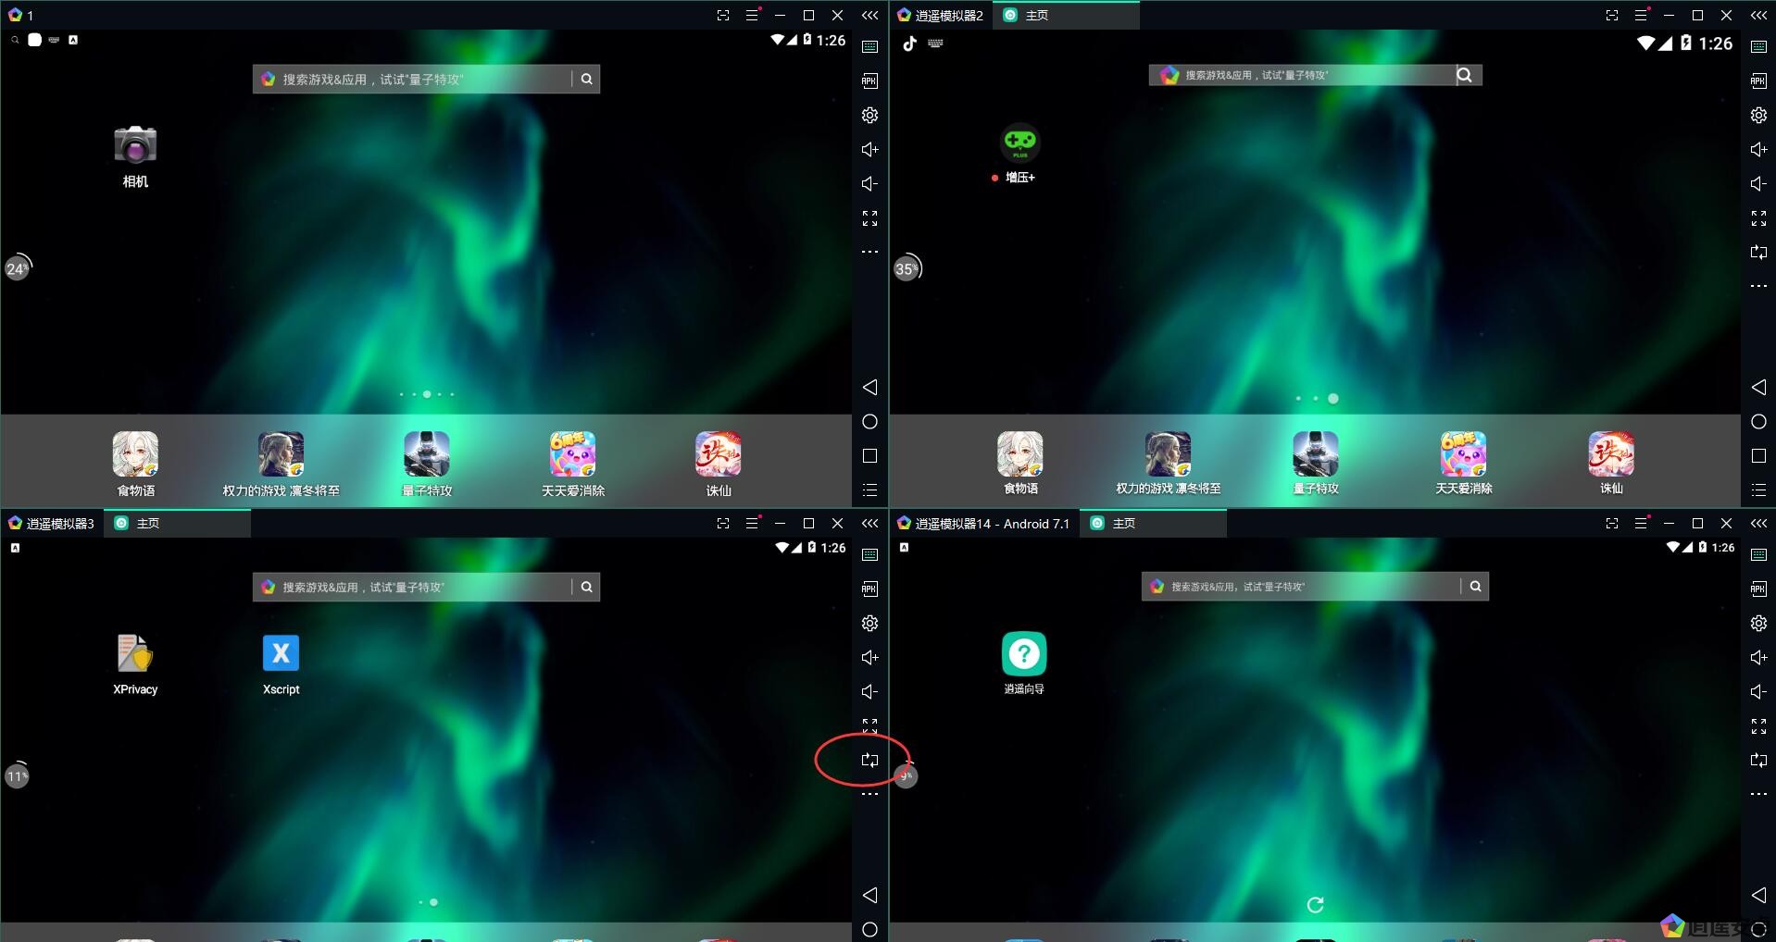
Task: Open the hamburger menu in 逍遥模拟器14 title bar
Action: [1640, 524]
